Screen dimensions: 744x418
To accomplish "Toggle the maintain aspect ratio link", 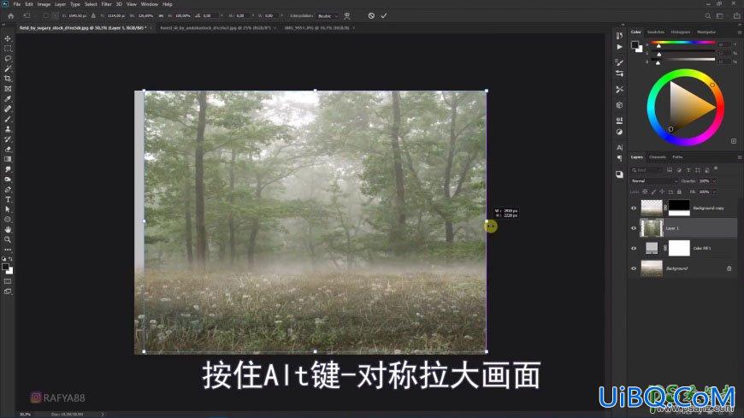I will pos(161,15).
